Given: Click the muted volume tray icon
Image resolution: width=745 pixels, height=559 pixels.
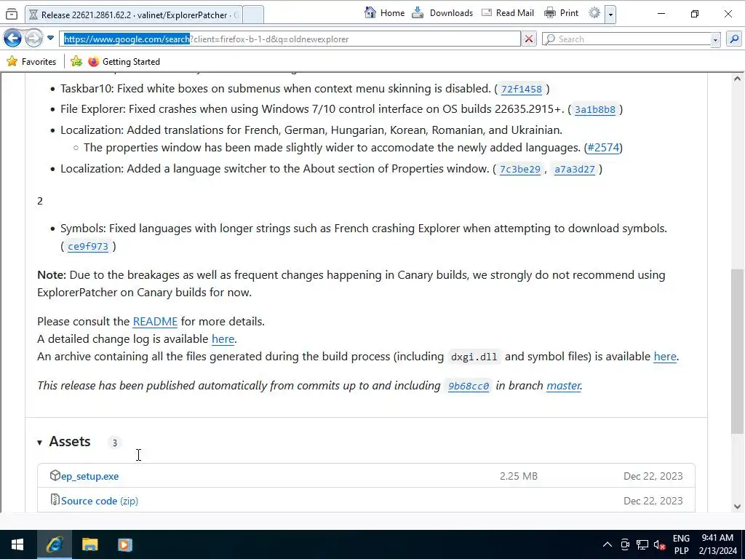Looking at the screenshot, I should pos(659,544).
